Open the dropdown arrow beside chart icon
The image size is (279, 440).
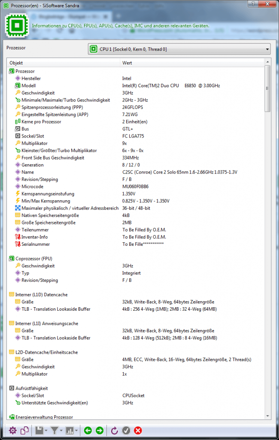click(76, 431)
